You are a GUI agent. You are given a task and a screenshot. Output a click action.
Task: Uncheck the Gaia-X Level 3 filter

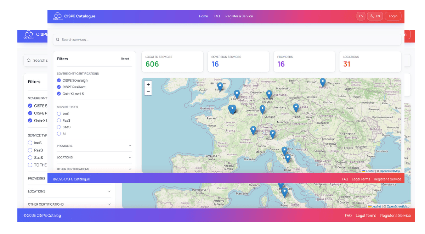click(x=59, y=94)
